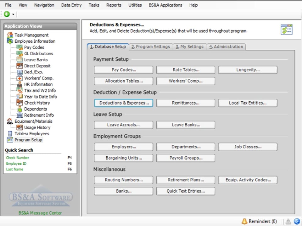Open the Tasks menu
302x226 pixels.
(x=94, y=5)
